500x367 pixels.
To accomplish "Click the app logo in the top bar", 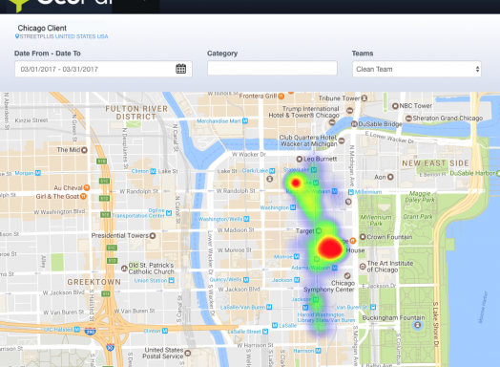I will 18,4.
